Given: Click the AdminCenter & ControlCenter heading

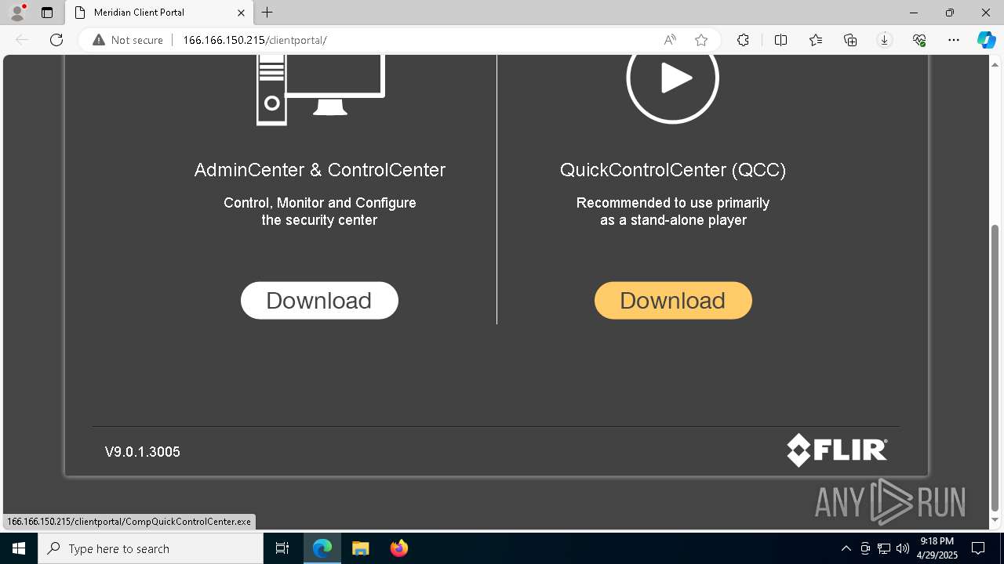Looking at the screenshot, I should coord(320,170).
